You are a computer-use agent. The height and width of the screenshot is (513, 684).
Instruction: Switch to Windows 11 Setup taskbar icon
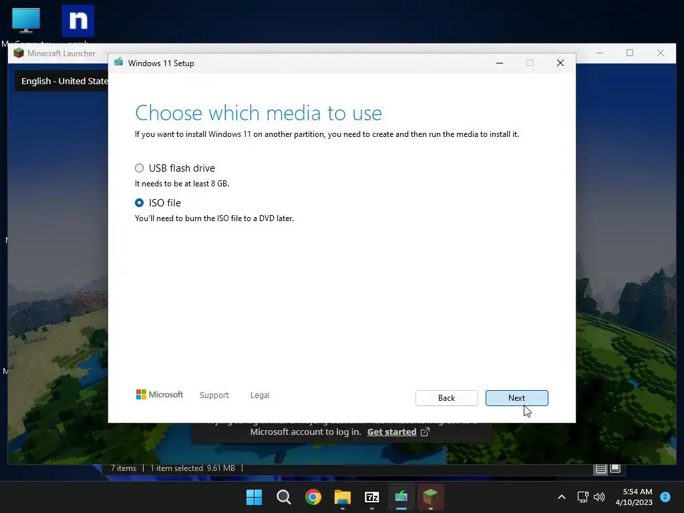point(401,497)
